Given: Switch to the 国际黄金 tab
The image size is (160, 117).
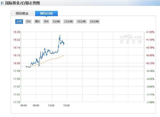Looking at the screenshot, I should point(22,13).
